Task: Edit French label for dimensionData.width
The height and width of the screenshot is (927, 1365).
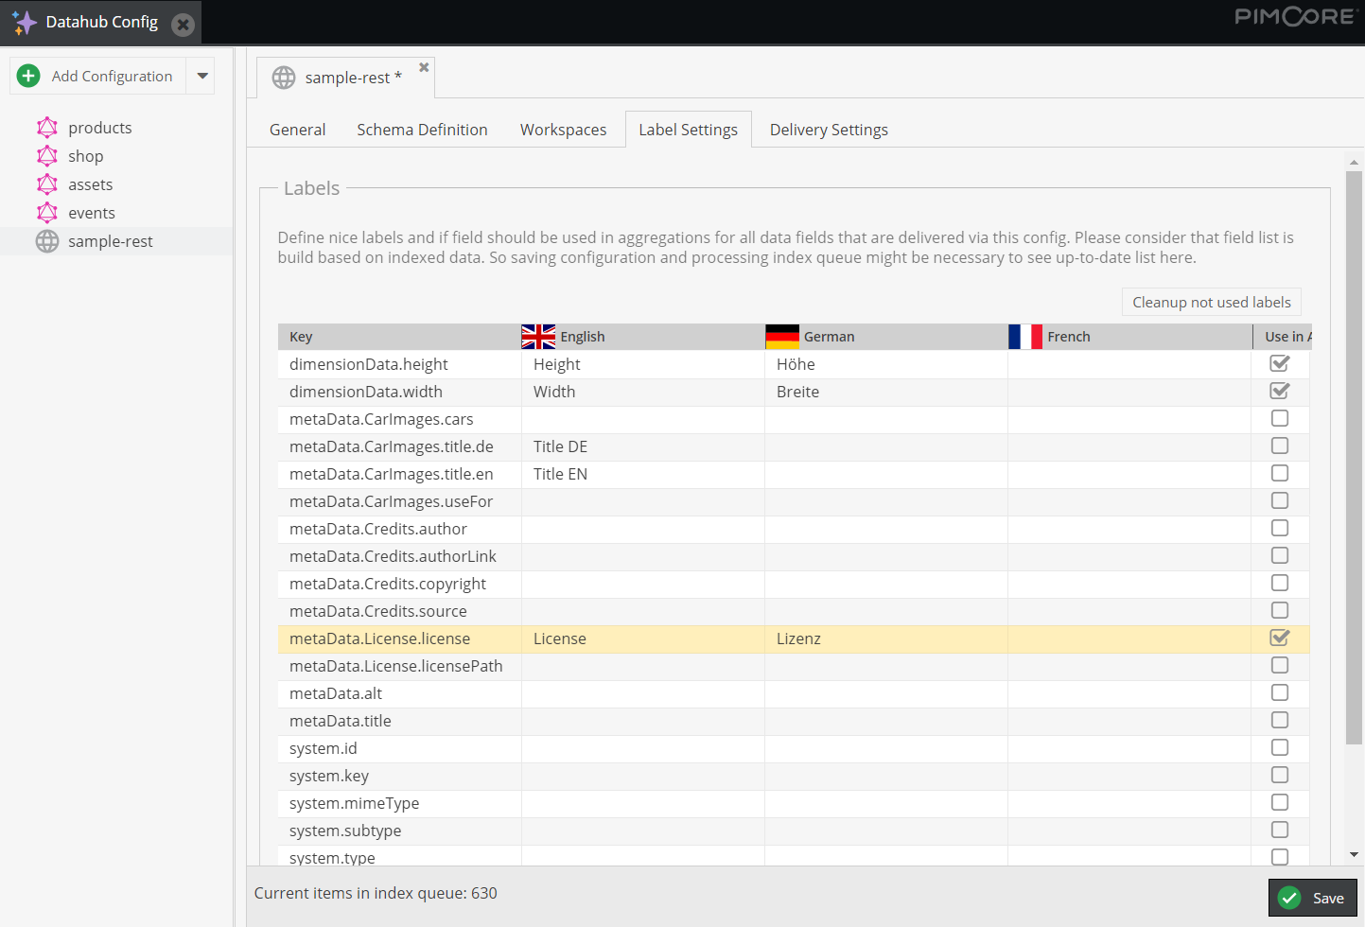Action: [x=1129, y=392]
